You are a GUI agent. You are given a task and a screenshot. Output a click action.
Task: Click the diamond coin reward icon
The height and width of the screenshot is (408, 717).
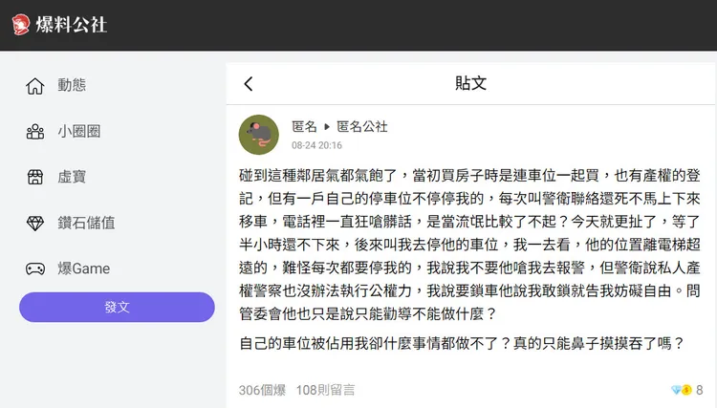click(682, 390)
